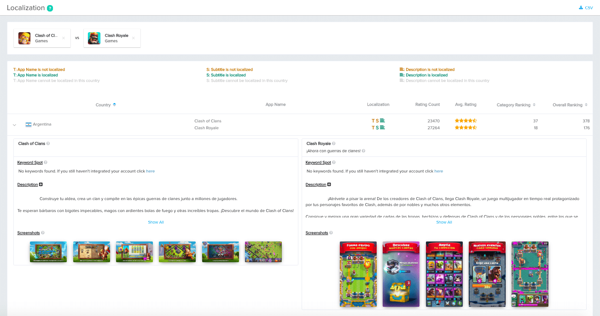
Task: Click overall ranking value 176
Action: (x=586, y=128)
